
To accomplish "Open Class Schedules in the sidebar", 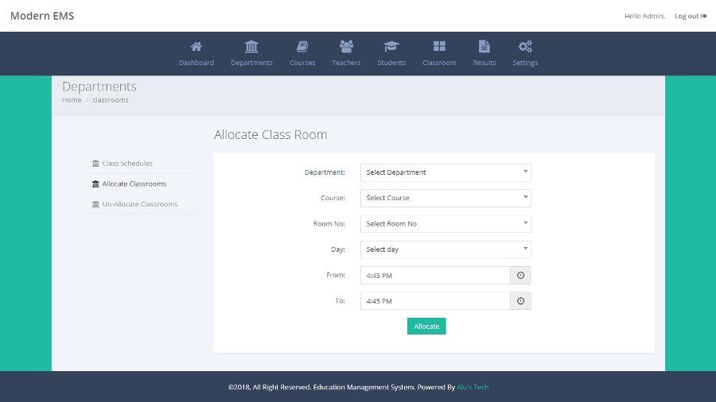I will (126, 164).
